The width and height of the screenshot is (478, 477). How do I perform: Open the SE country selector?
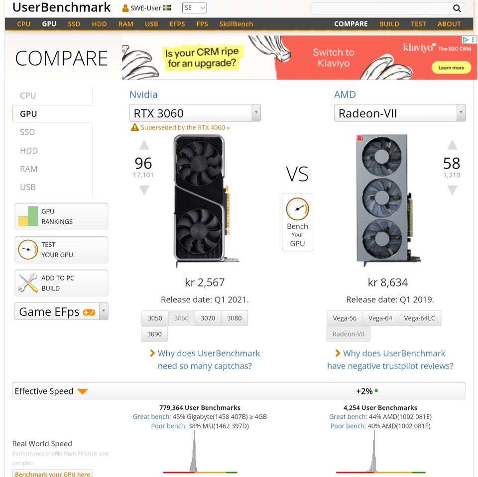(x=194, y=8)
